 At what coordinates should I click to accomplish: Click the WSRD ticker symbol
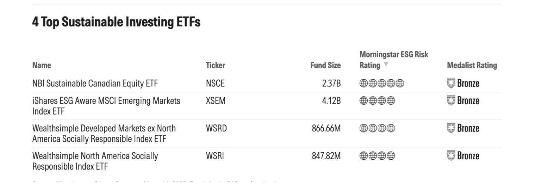tap(216, 128)
